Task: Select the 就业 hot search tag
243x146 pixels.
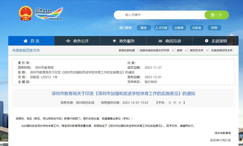Action: pos(144,28)
